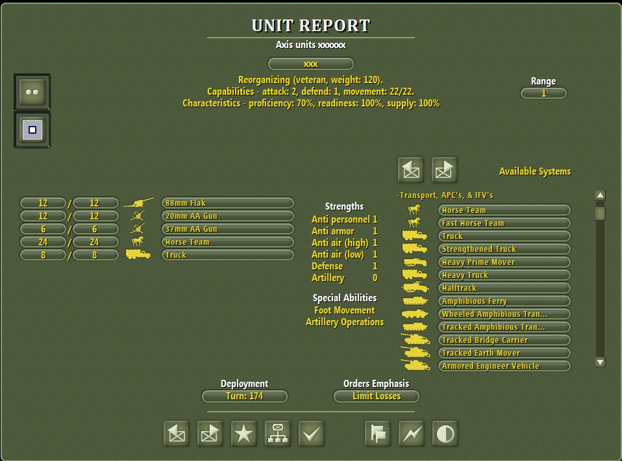Screen dimensions: 622x461
Task: Click the Wheeled Amphibious Transport icon
Action: pos(415,314)
